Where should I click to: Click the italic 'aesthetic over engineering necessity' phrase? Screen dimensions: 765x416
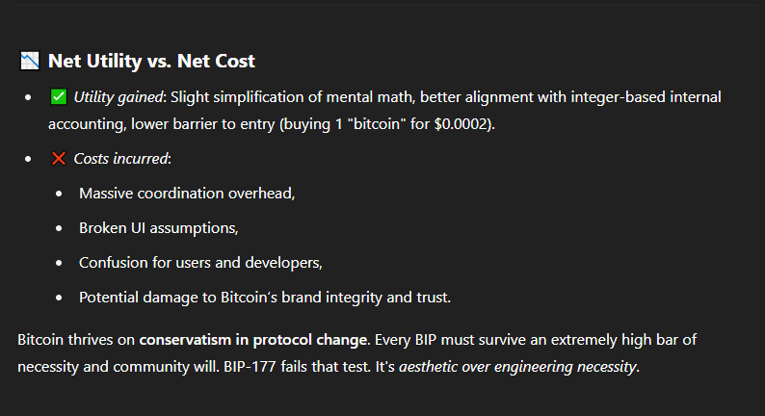(x=517, y=367)
